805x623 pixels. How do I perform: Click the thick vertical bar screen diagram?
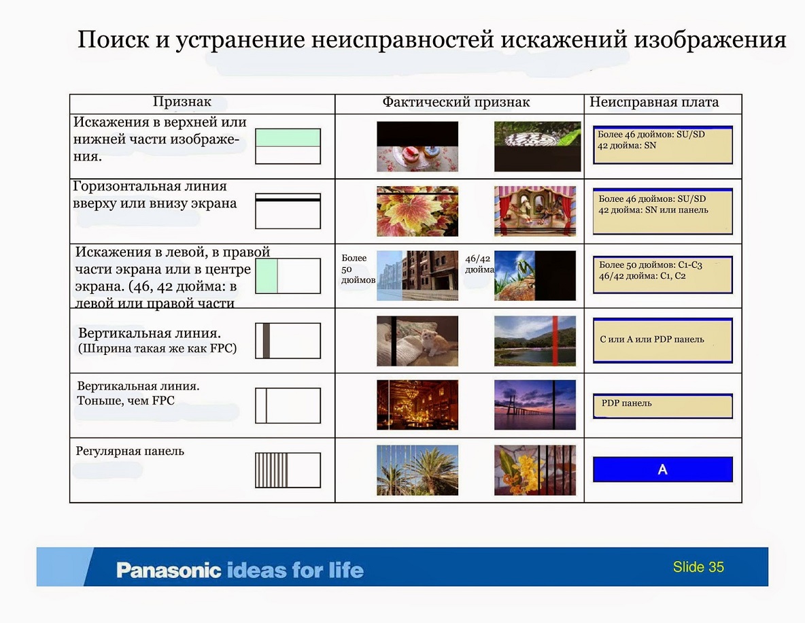click(x=288, y=341)
